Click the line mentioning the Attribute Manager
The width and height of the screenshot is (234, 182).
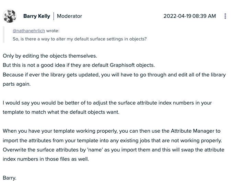112,131
